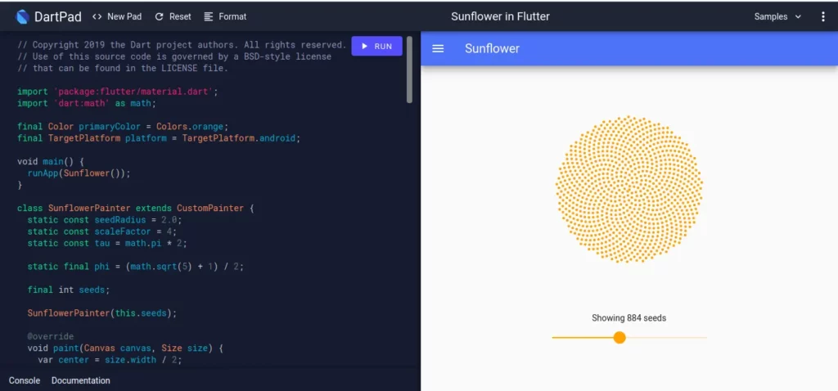Click the 'Showing 884 seeds' label
Image resolution: width=838 pixels, height=391 pixels.
(x=629, y=318)
